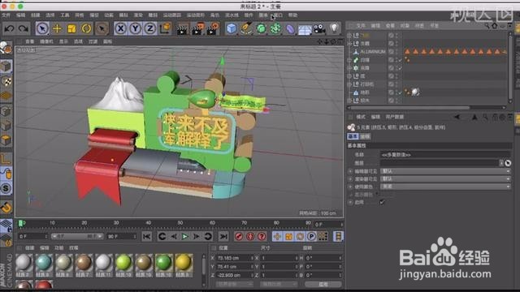Click the Basic tab in attributes panel
The width and height of the screenshot is (520, 292).
point(353,136)
